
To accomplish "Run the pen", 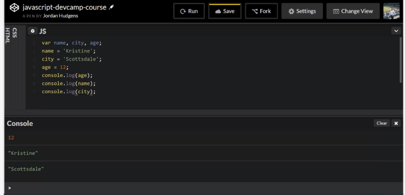I will tap(189, 11).
